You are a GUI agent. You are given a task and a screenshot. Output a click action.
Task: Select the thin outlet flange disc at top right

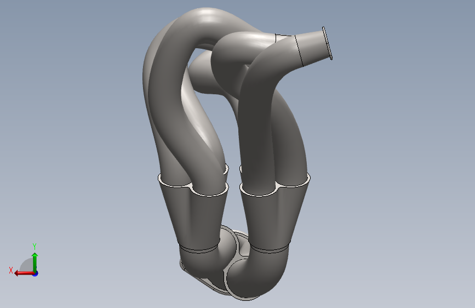327,43
